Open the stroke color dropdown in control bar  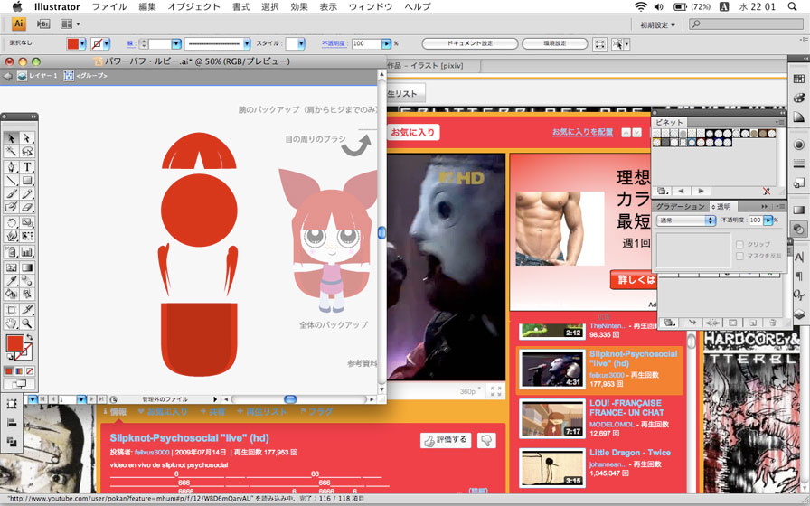[x=107, y=44]
